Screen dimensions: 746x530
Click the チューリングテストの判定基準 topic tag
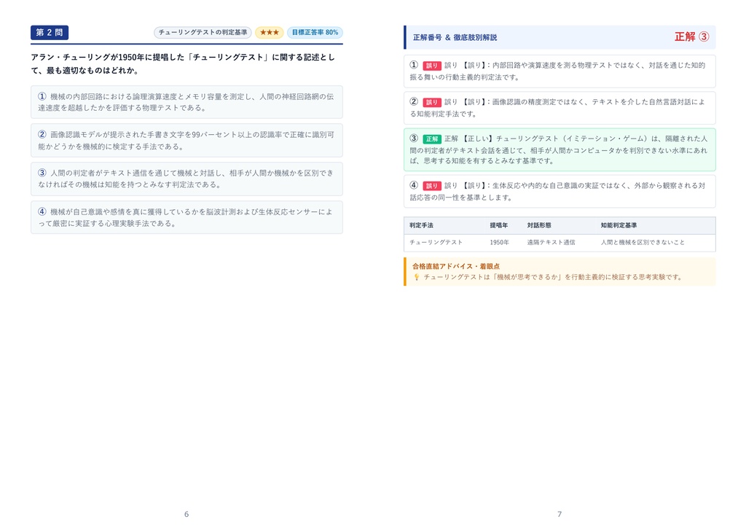point(203,32)
